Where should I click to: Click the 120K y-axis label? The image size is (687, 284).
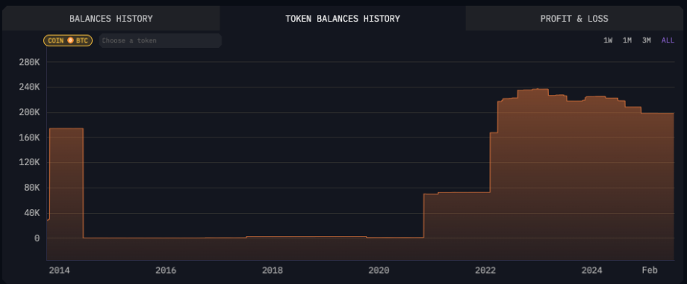29,163
